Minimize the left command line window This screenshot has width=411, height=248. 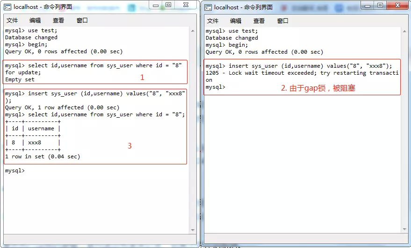[x=157, y=5]
